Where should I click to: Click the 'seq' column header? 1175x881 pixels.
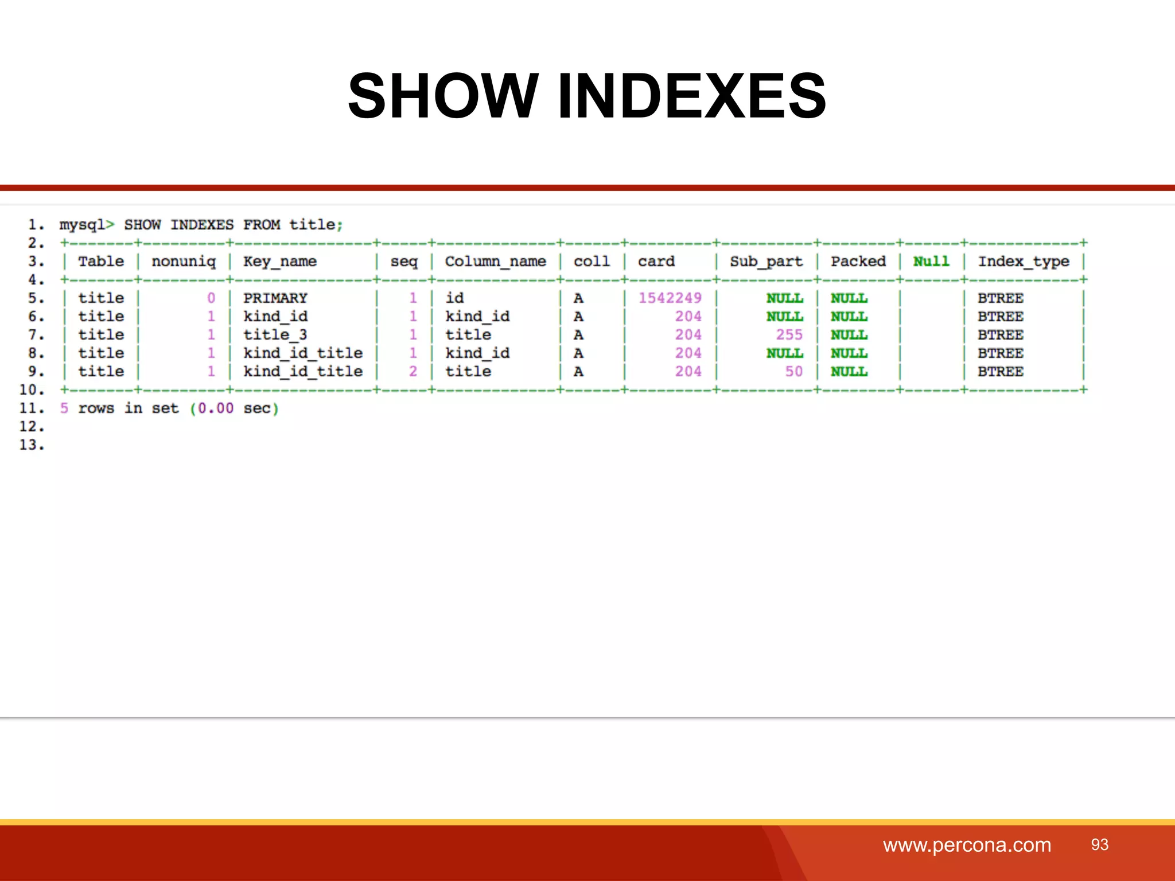[x=404, y=262]
